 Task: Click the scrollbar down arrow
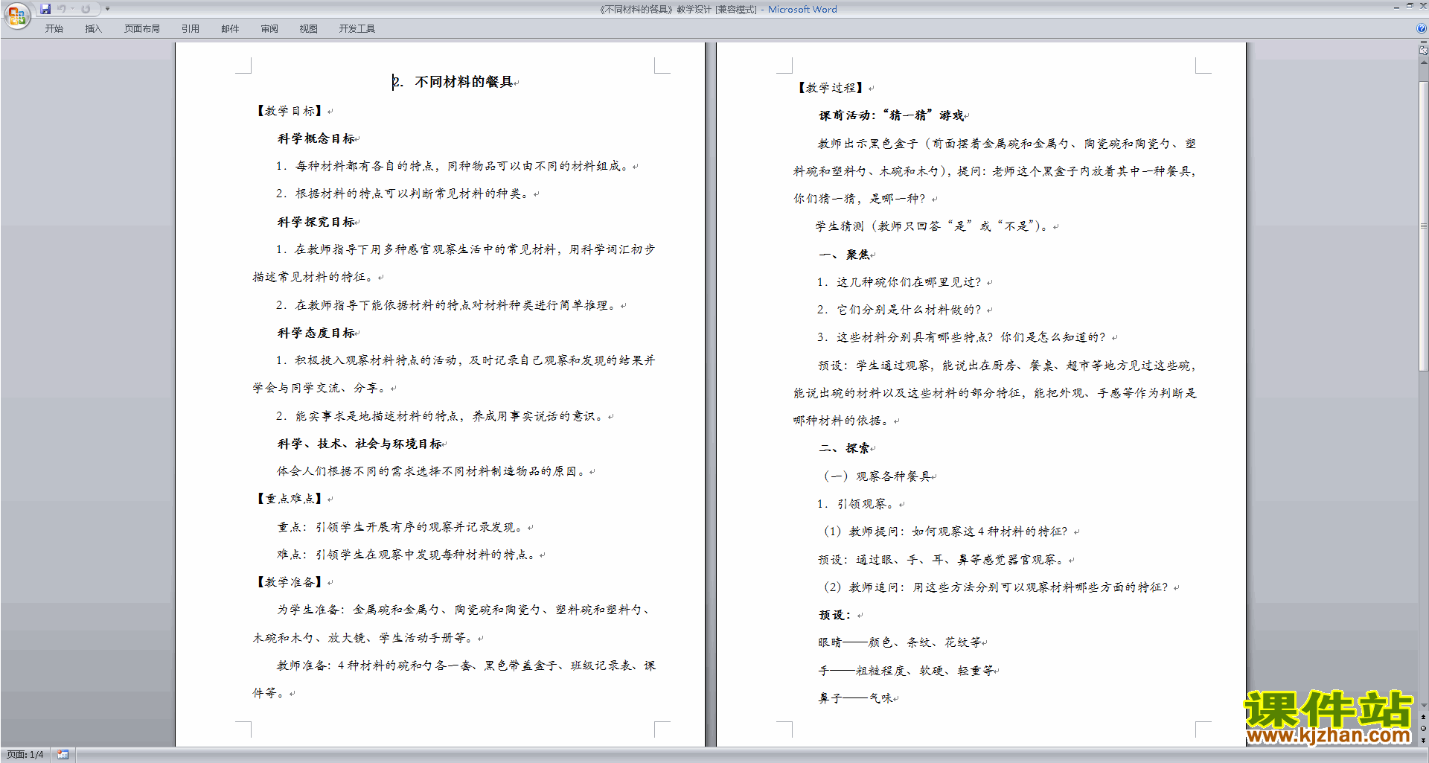tap(1424, 705)
